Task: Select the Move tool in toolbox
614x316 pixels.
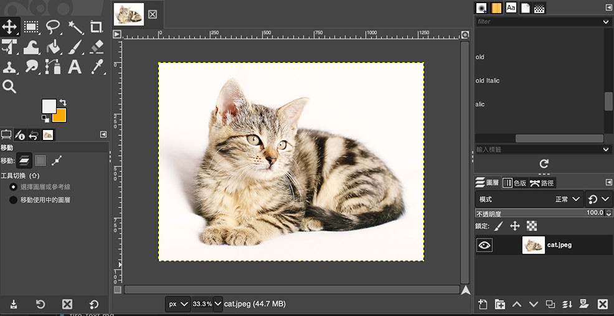Action: 9,27
